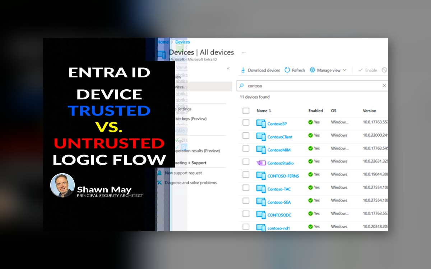This screenshot has height=269, width=431.
Task: Click version 10.0.20348 for contoso-nd1
Action: [375, 227]
